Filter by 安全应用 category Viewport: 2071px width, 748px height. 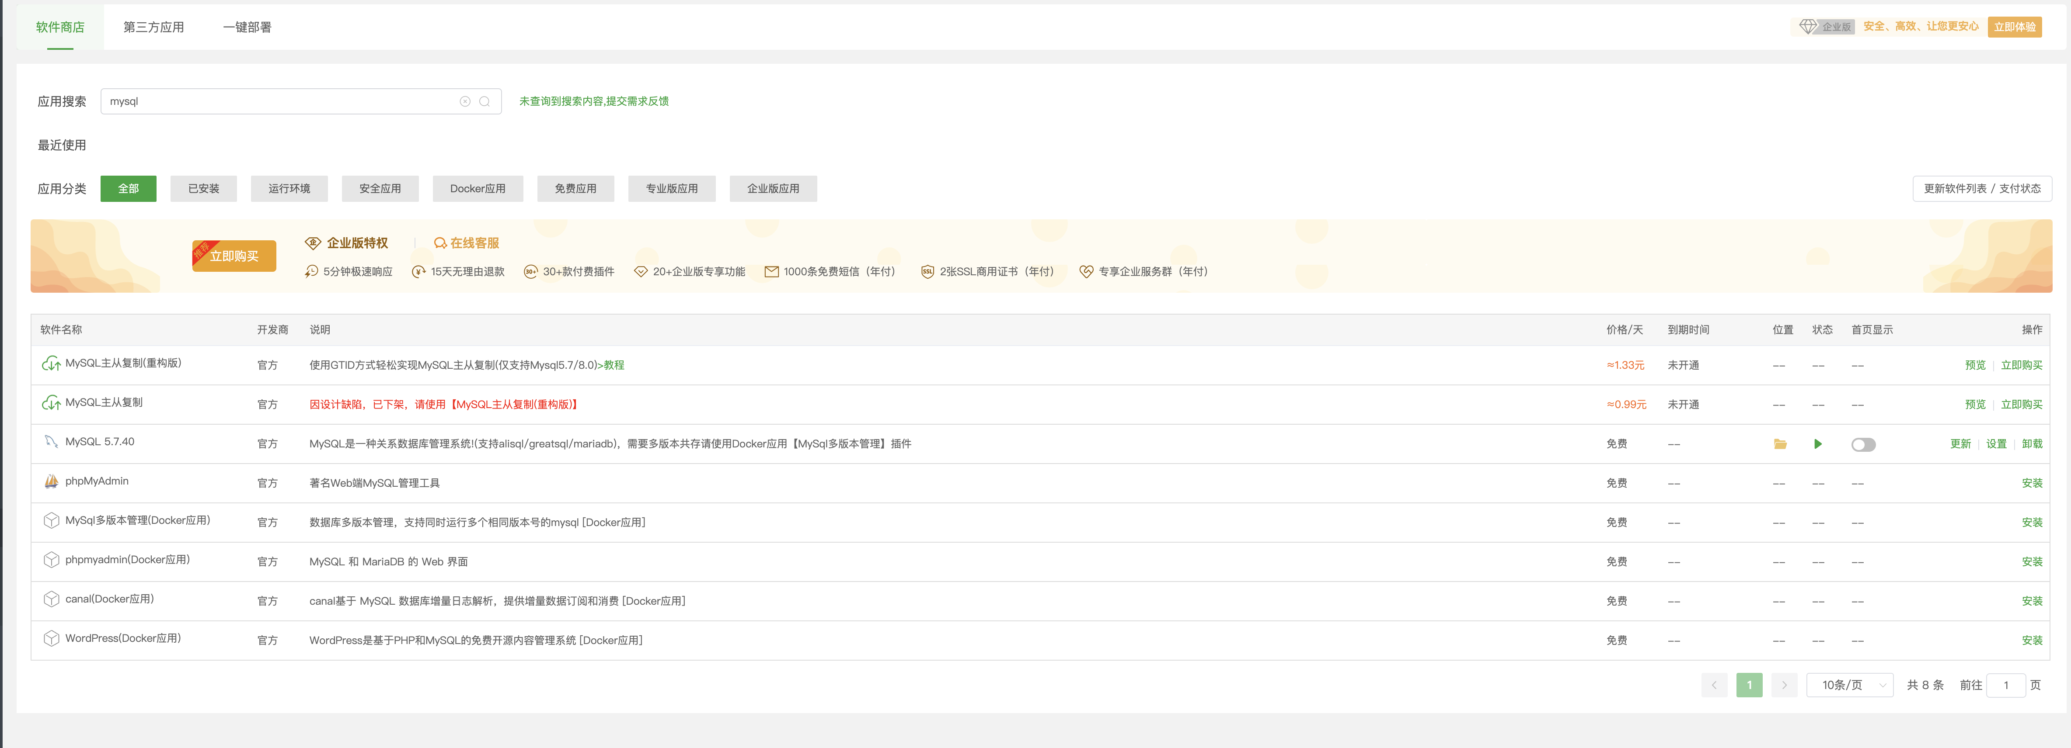[380, 189]
